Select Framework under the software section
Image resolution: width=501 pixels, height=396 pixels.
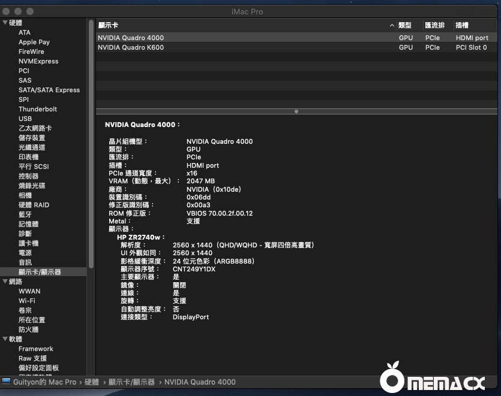click(36, 349)
